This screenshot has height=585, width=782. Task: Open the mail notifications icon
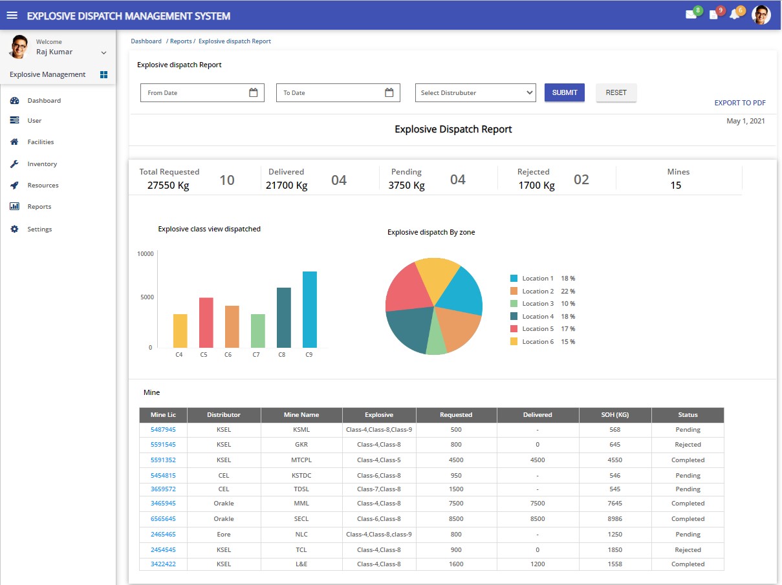(691, 15)
